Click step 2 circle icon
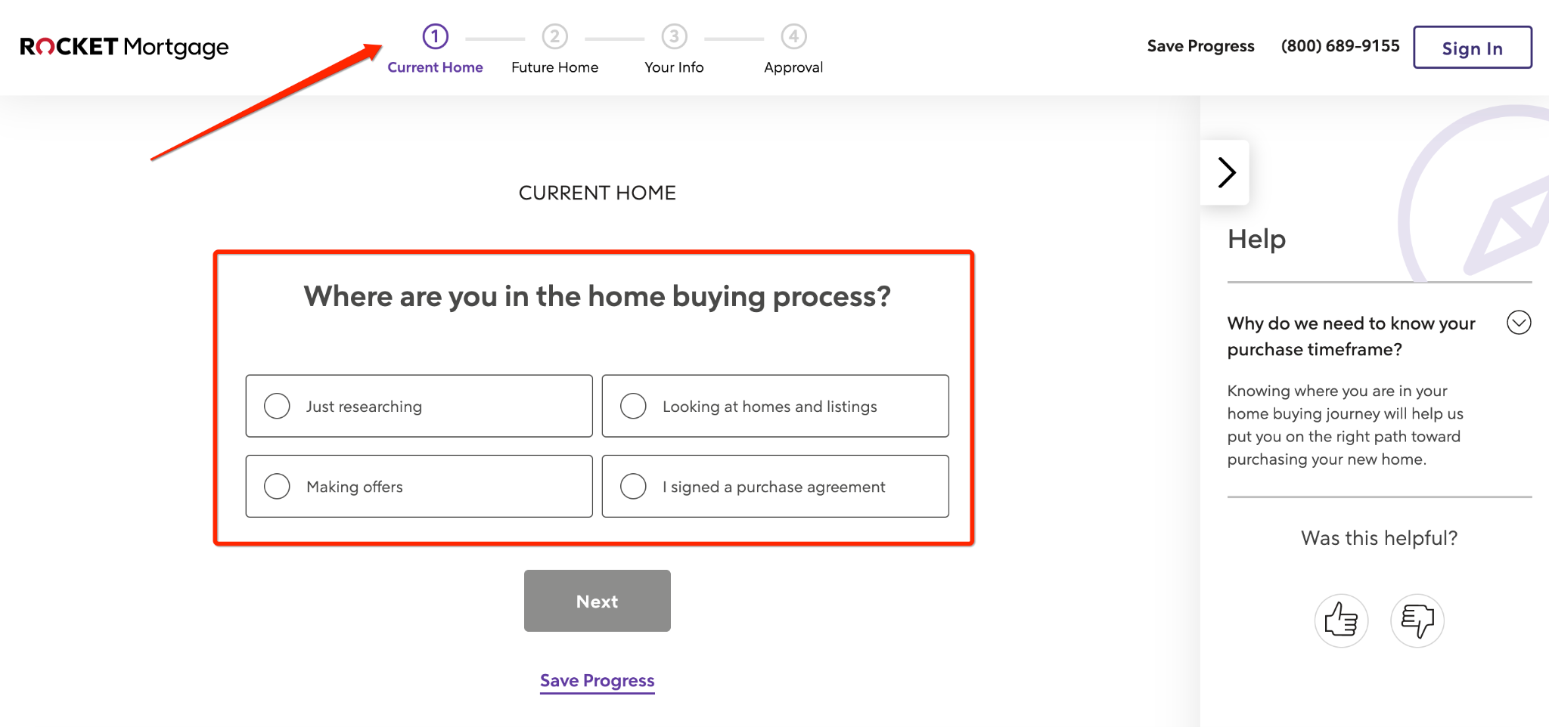Screen dimensions: 1549x727 tap(554, 36)
